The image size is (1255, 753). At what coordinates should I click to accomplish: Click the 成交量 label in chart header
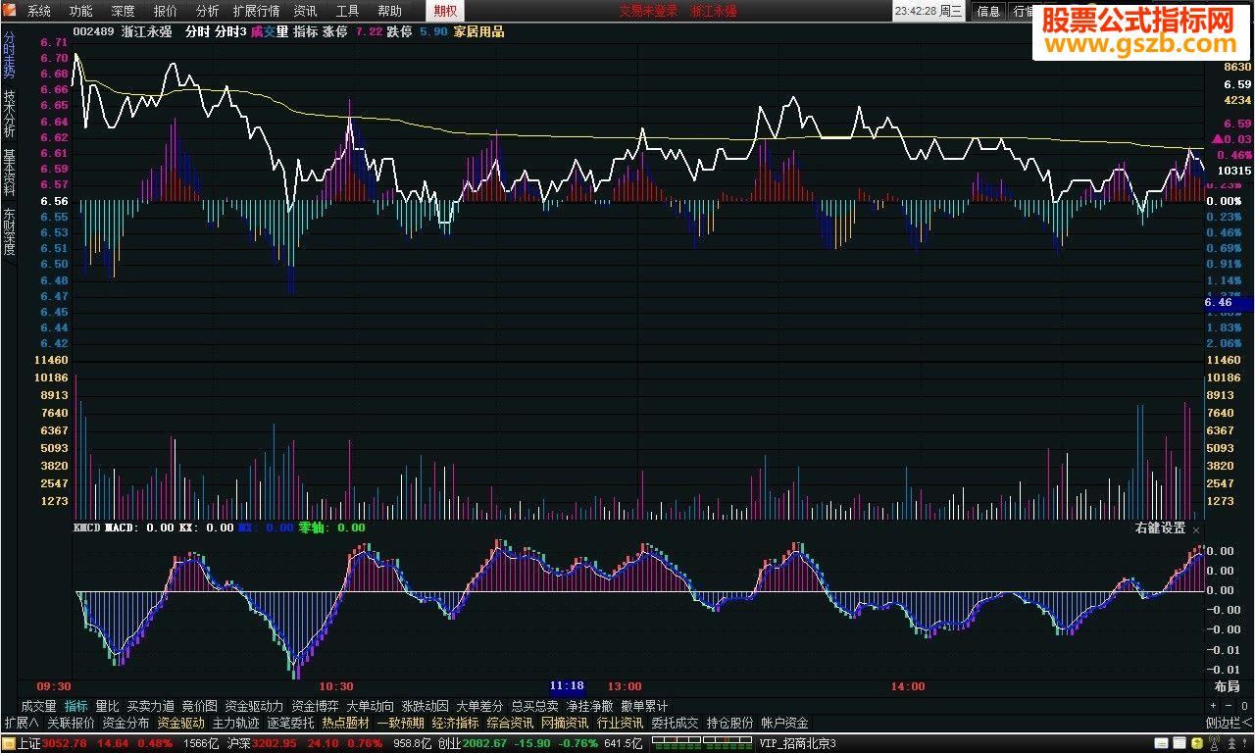click(270, 31)
